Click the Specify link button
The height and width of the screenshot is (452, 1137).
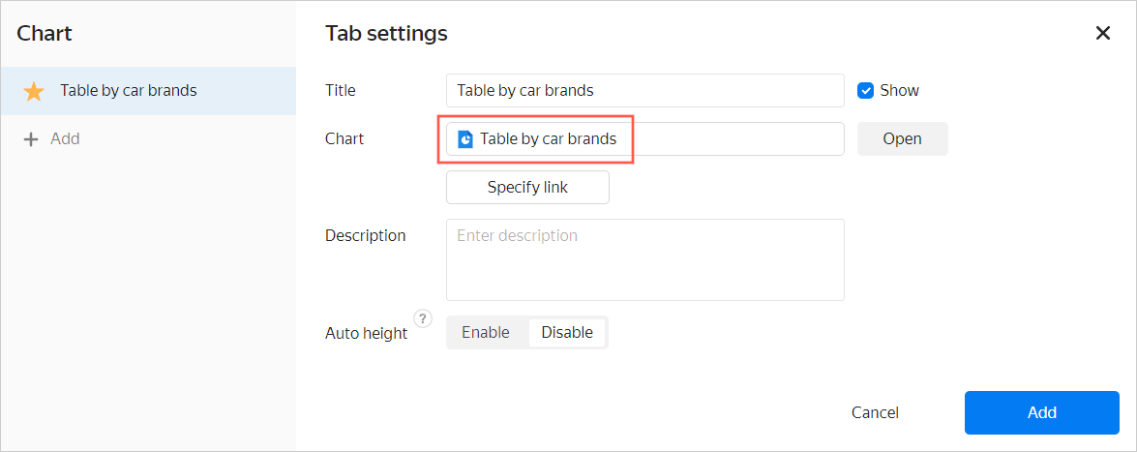pyautogui.click(x=527, y=188)
